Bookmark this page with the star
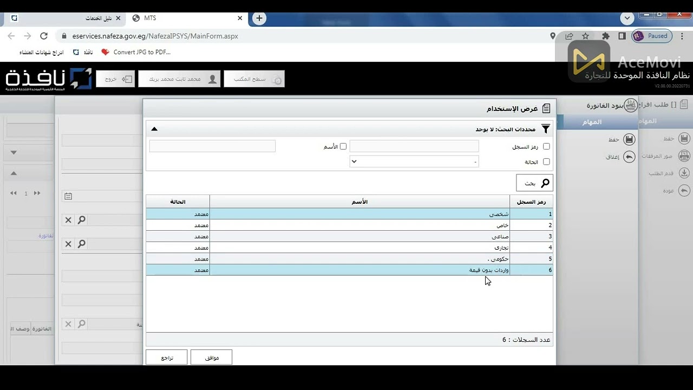Image resolution: width=693 pixels, height=390 pixels. pyautogui.click(x=585, y=36)
